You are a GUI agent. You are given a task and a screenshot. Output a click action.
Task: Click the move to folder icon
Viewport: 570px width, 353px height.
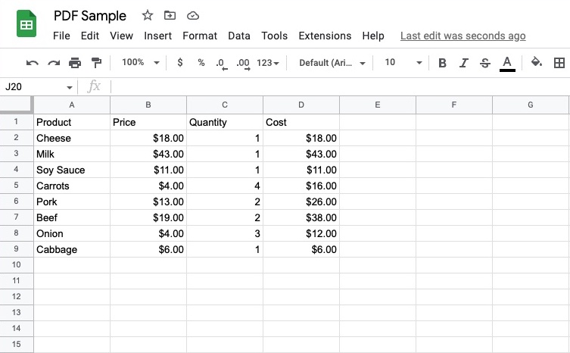click(x=170, y=16)
